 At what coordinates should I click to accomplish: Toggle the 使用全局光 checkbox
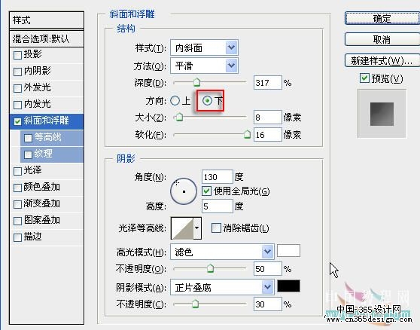click(x=206, y=191)
